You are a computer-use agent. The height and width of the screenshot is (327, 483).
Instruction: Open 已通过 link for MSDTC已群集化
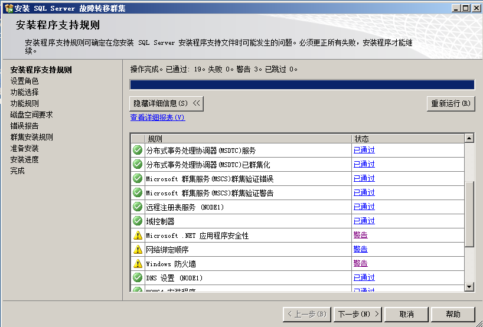point(364,164)
